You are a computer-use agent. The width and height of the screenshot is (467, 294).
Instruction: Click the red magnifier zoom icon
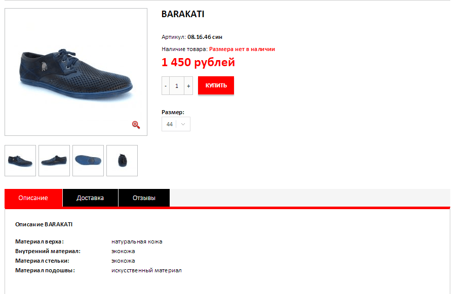pyautogui.click(x=136, y=125)
